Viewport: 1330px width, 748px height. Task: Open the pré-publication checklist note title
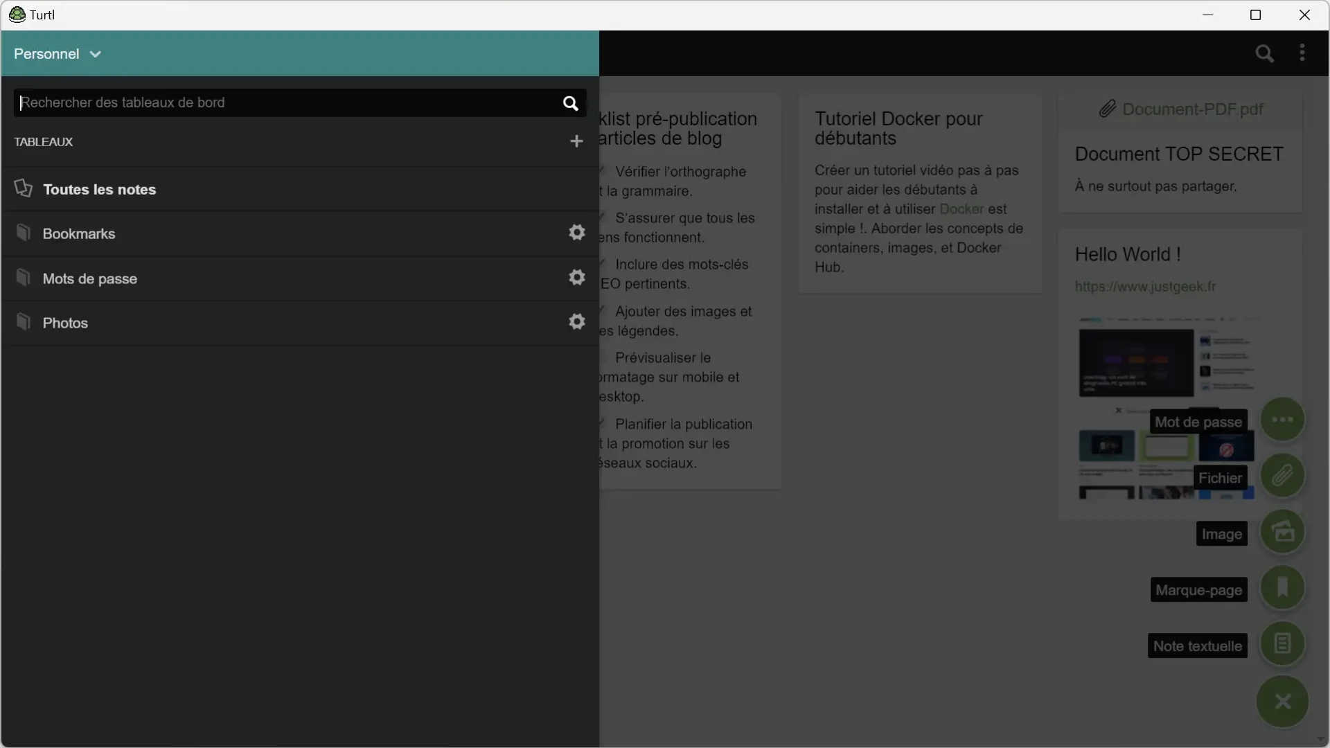tap(678, 128)
